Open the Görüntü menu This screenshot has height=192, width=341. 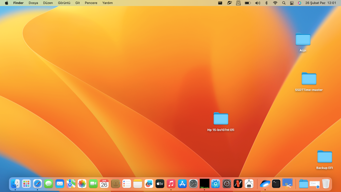pos(64,3)
